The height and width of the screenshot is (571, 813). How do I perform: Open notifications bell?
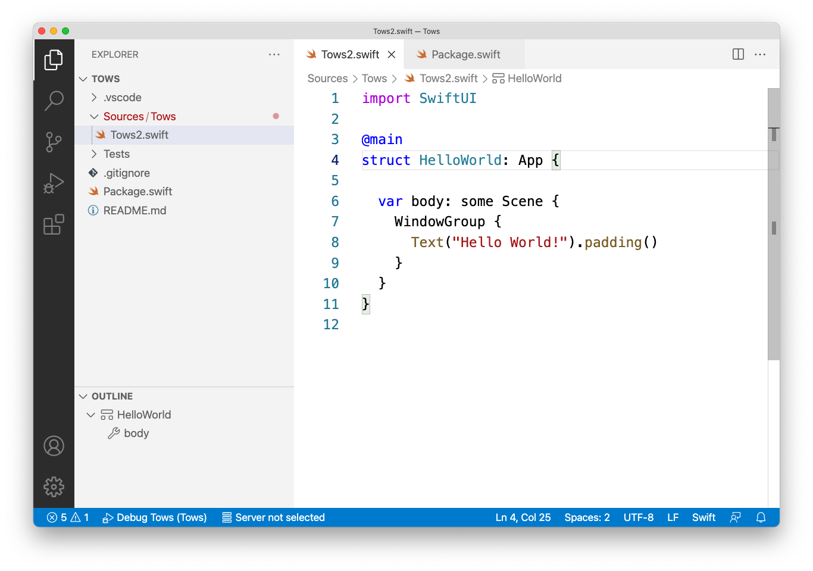pos(761,517)
